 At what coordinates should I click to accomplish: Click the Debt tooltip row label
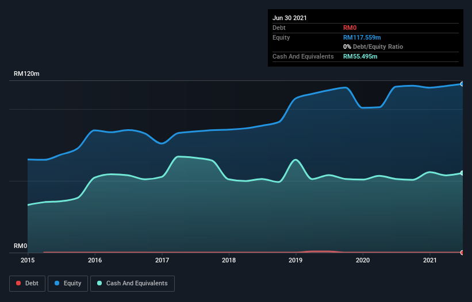(x=279, y=28)
